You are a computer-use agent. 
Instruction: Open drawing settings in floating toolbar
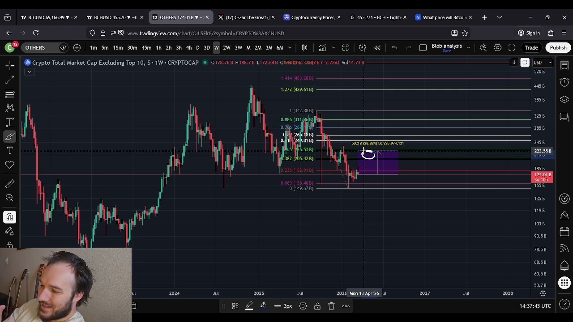(x=303, y=306)
